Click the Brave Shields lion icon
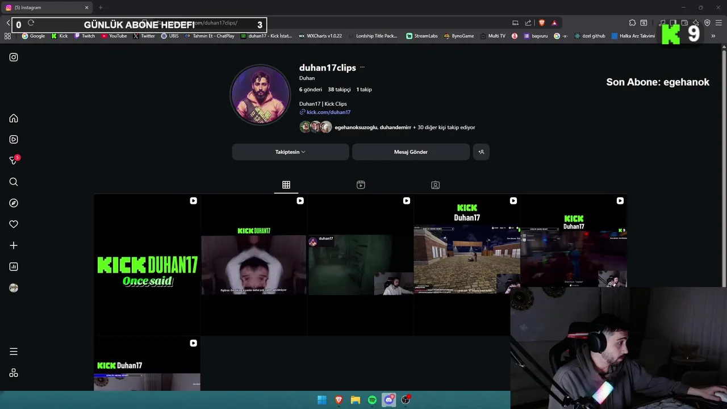The height and width of the screenshot is (409, 727). [x=542, y=23]
